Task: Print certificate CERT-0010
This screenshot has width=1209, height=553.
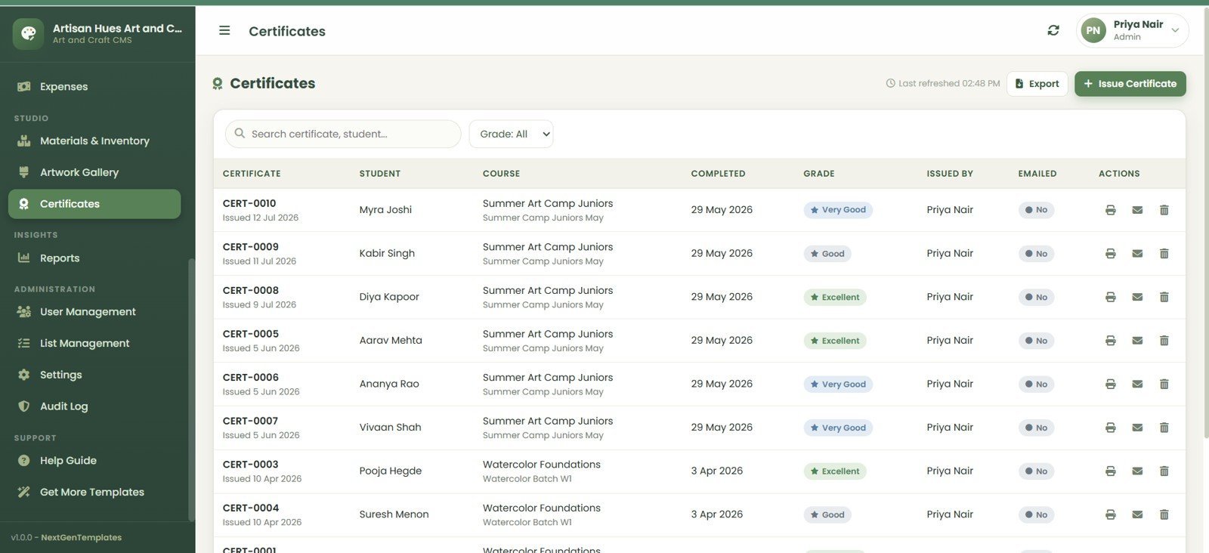Action: pos(1110,210)
